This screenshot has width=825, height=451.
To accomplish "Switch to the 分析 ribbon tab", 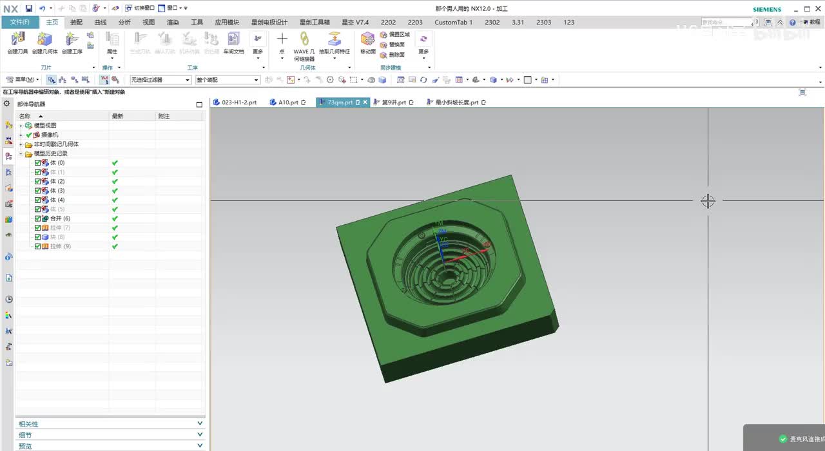I will 124,22.
